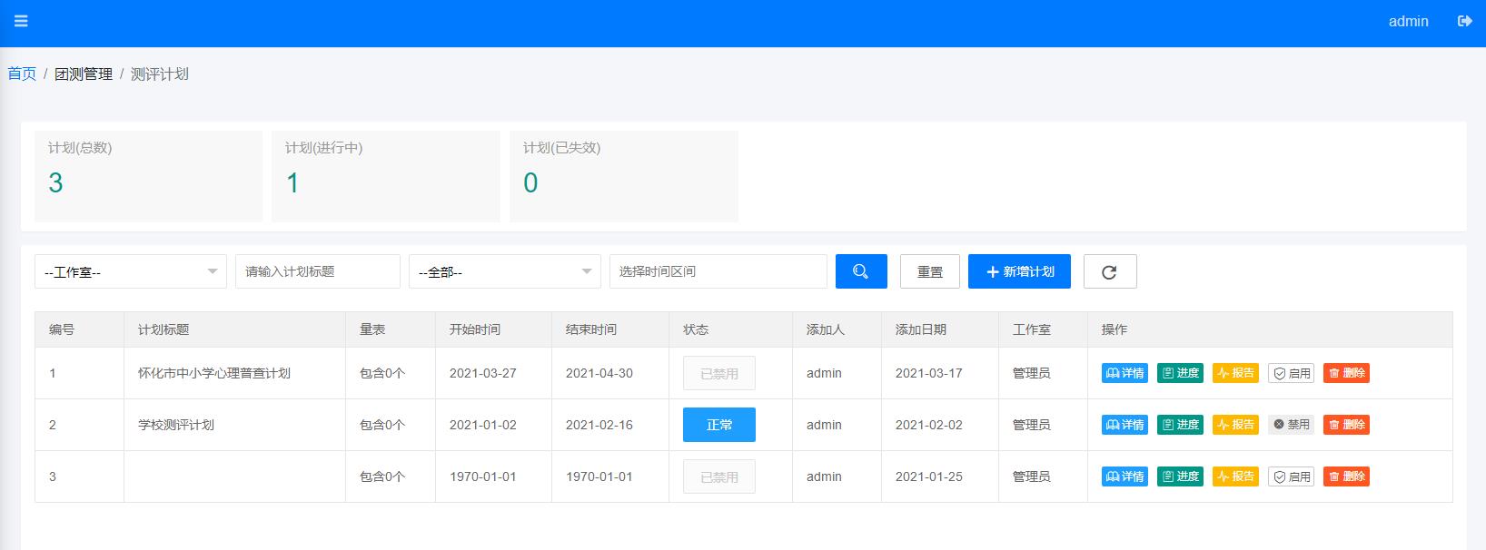Disable 学校测评计划 with 禁用 button
The height and width of the screenshot is (550, 1486).
pyautogui.click(x=1291, y=425)
